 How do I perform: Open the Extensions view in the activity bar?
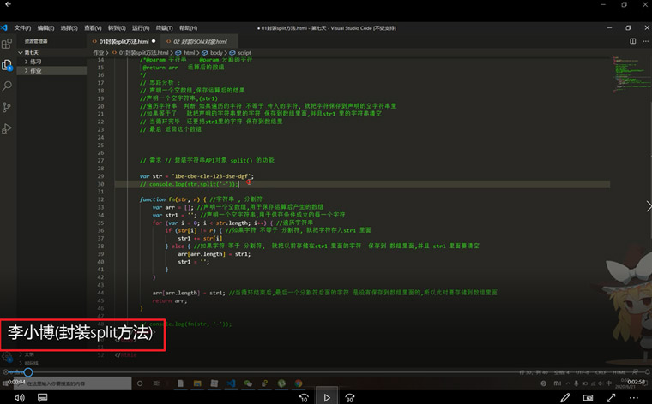click(7, 44)
